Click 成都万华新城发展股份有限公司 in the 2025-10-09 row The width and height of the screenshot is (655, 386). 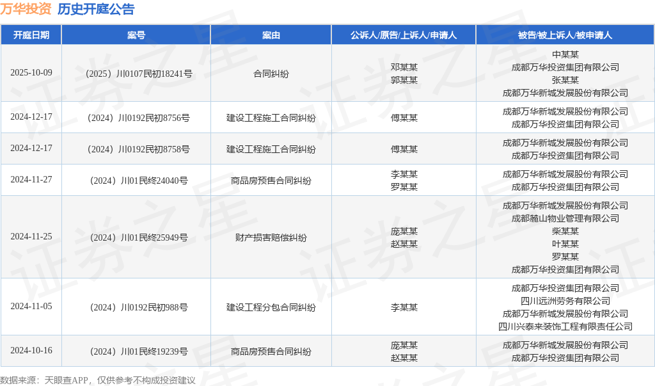tap(565, 93)
